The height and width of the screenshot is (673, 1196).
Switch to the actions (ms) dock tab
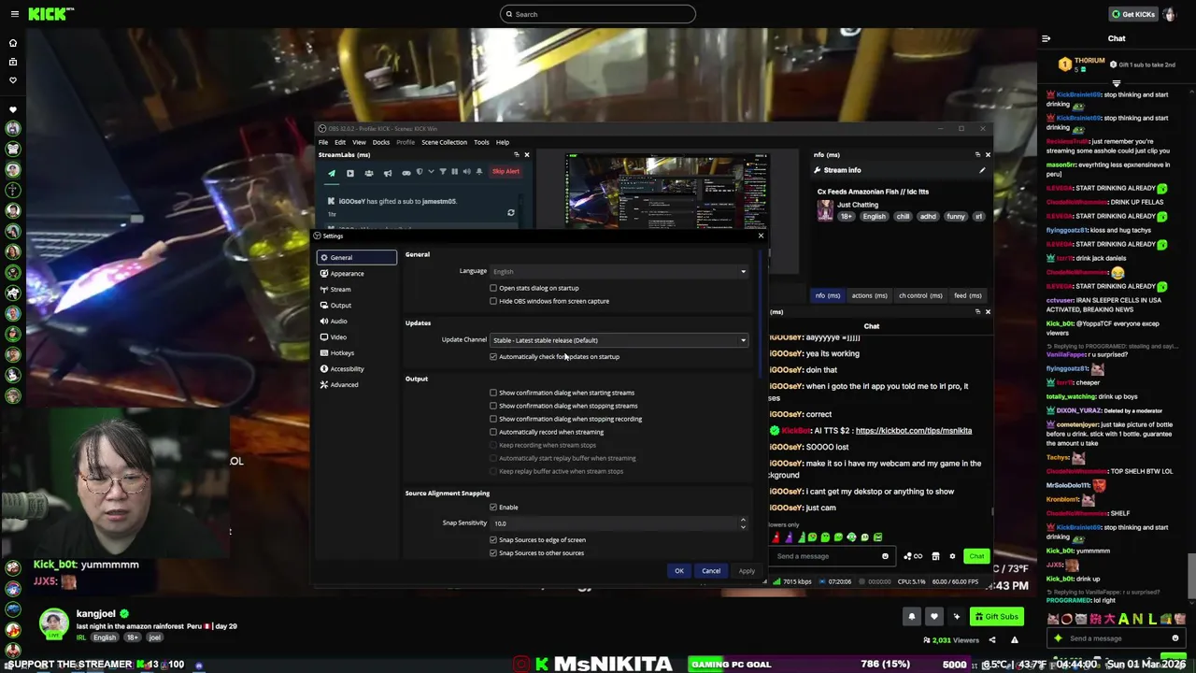(x=869, y=295)
